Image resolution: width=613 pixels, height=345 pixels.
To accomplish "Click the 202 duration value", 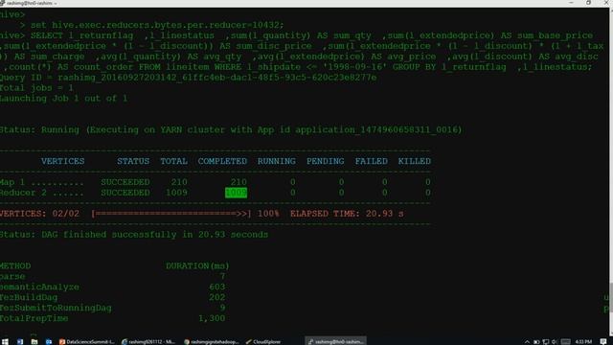I will pyautogui.click(x=217, y=298).
